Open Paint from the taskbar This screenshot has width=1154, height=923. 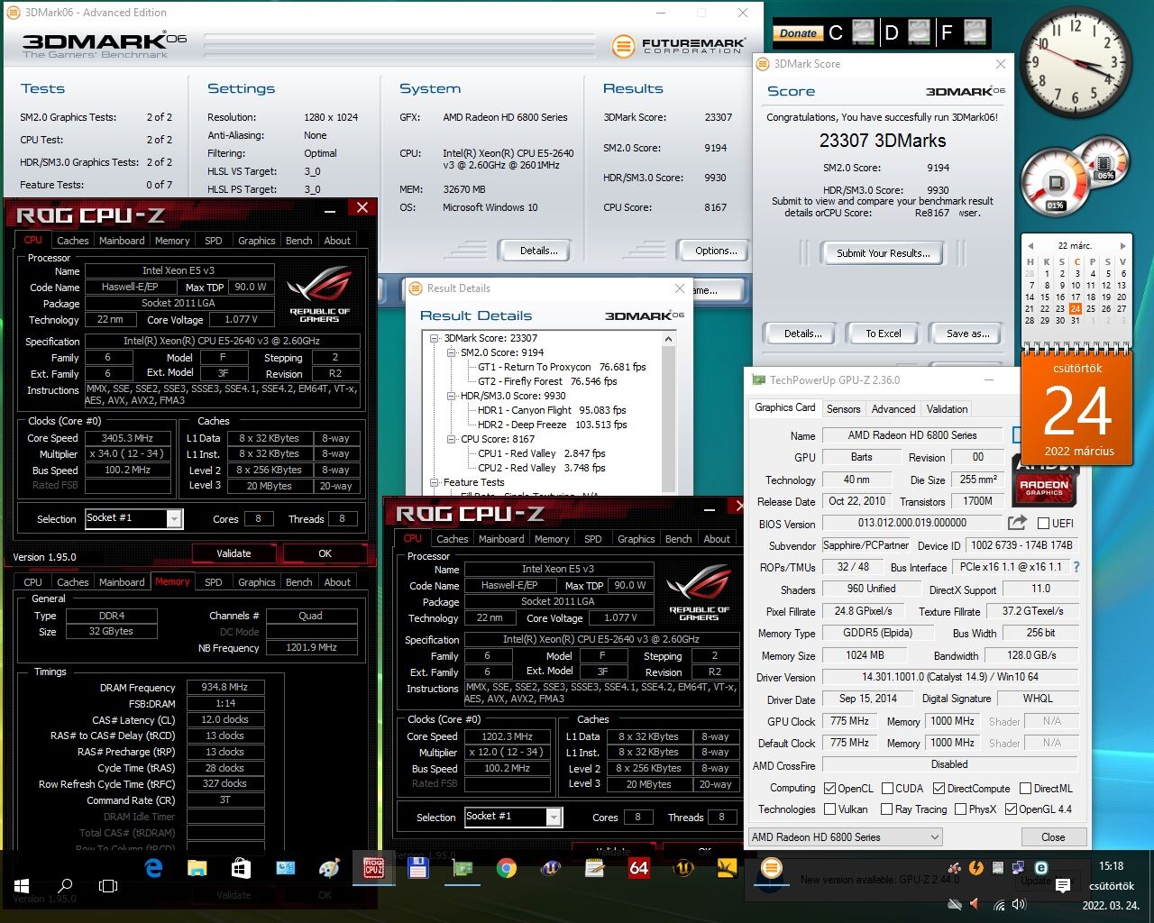point(330,868)
